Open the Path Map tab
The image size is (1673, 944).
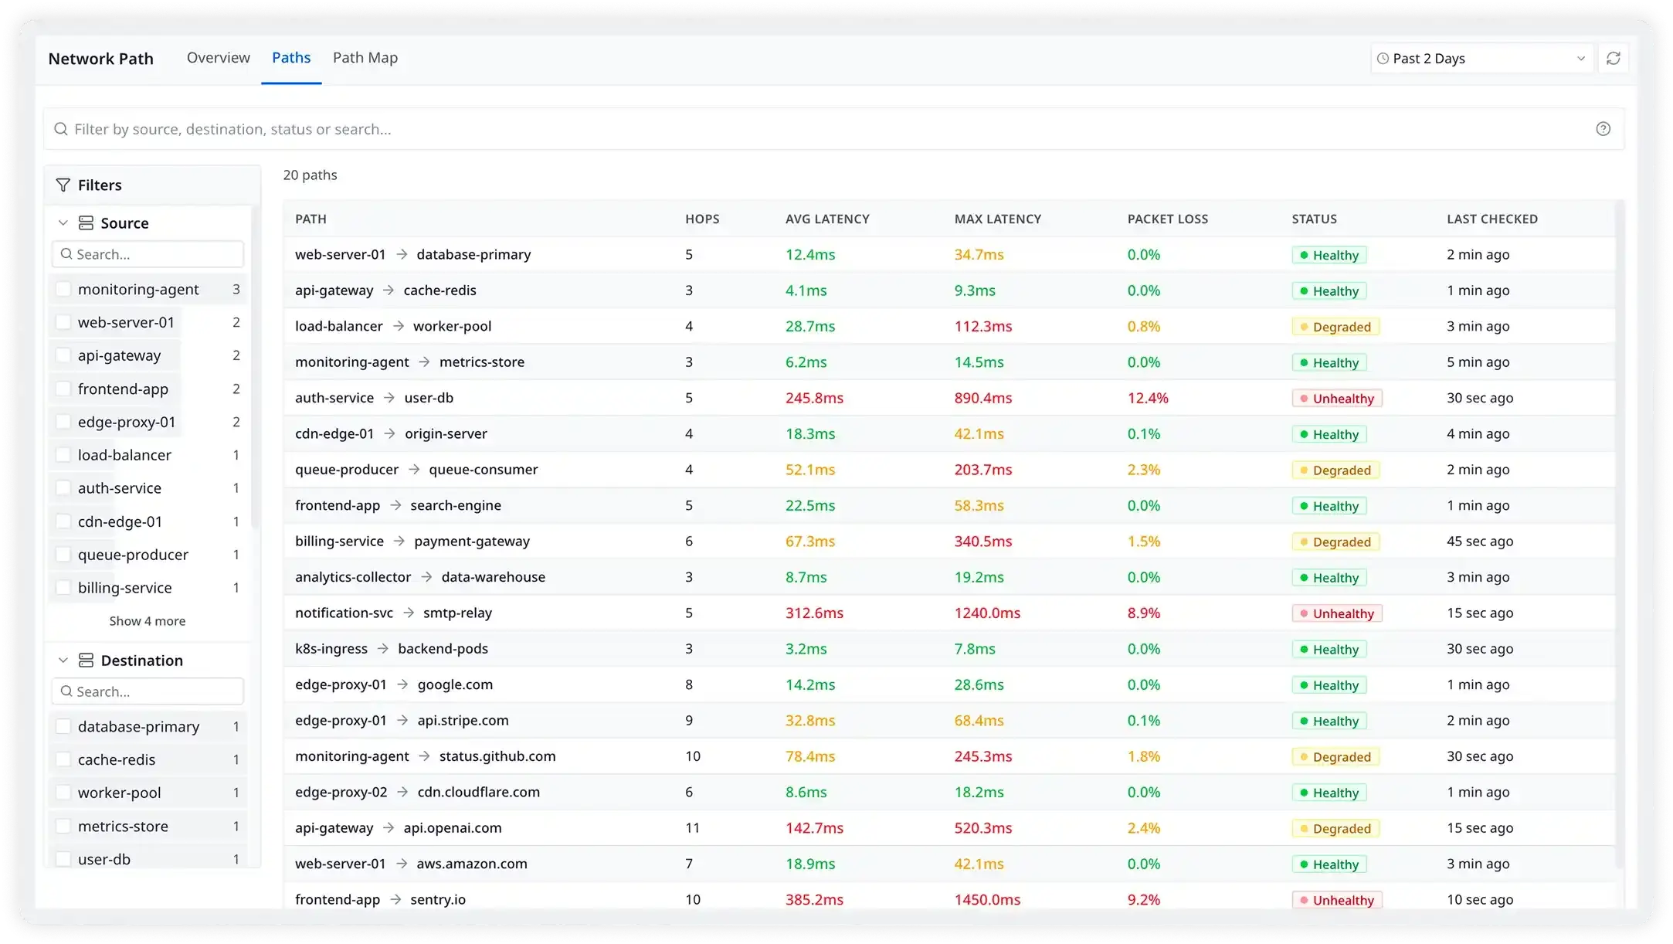coord(365,57)
